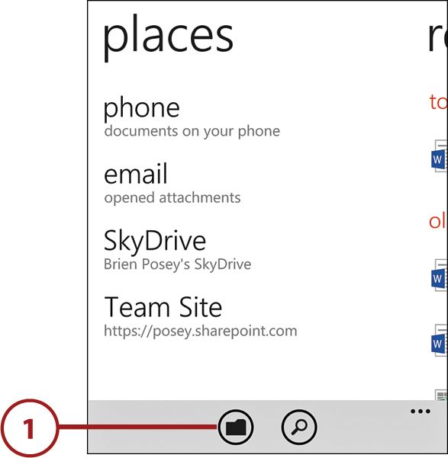
Task: Open the SkyDrive location
Action: [x=177, y=250]
